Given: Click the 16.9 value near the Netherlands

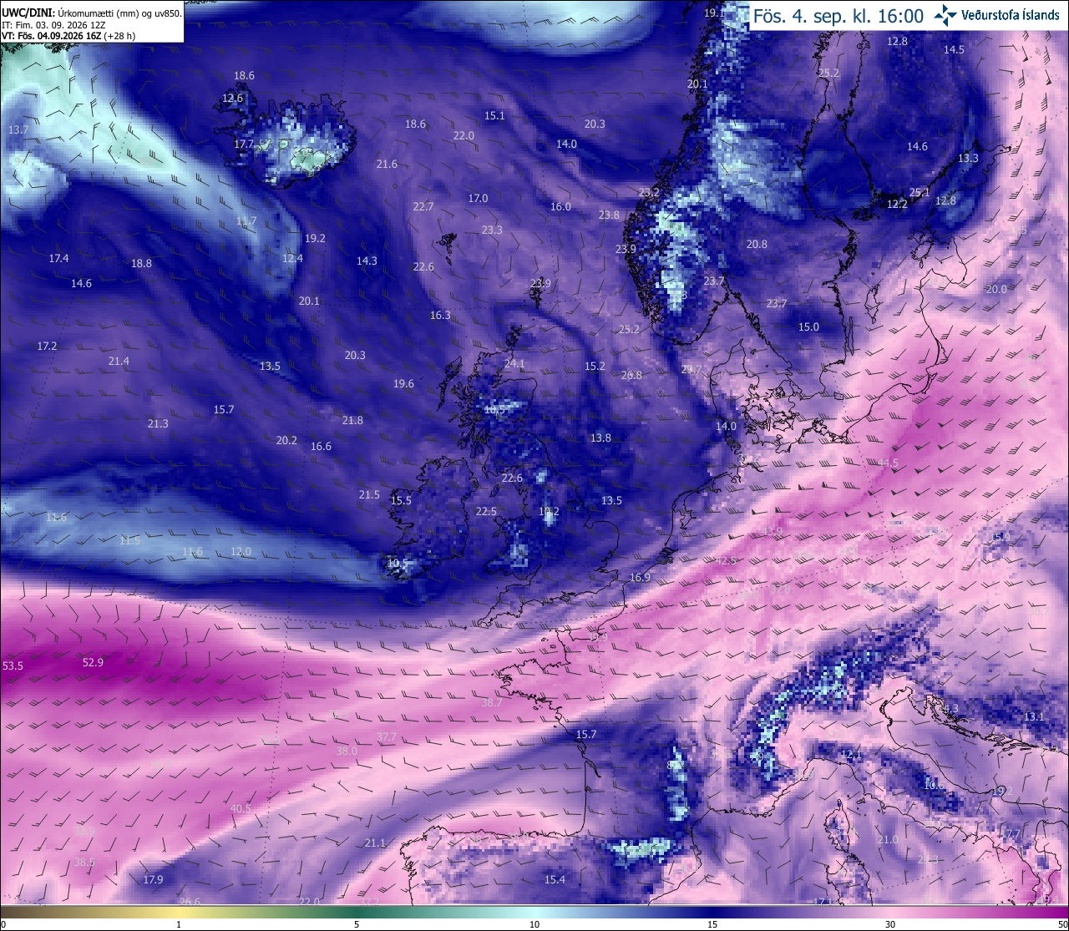Looking at the screenshot, I should [x=640, y=578].
